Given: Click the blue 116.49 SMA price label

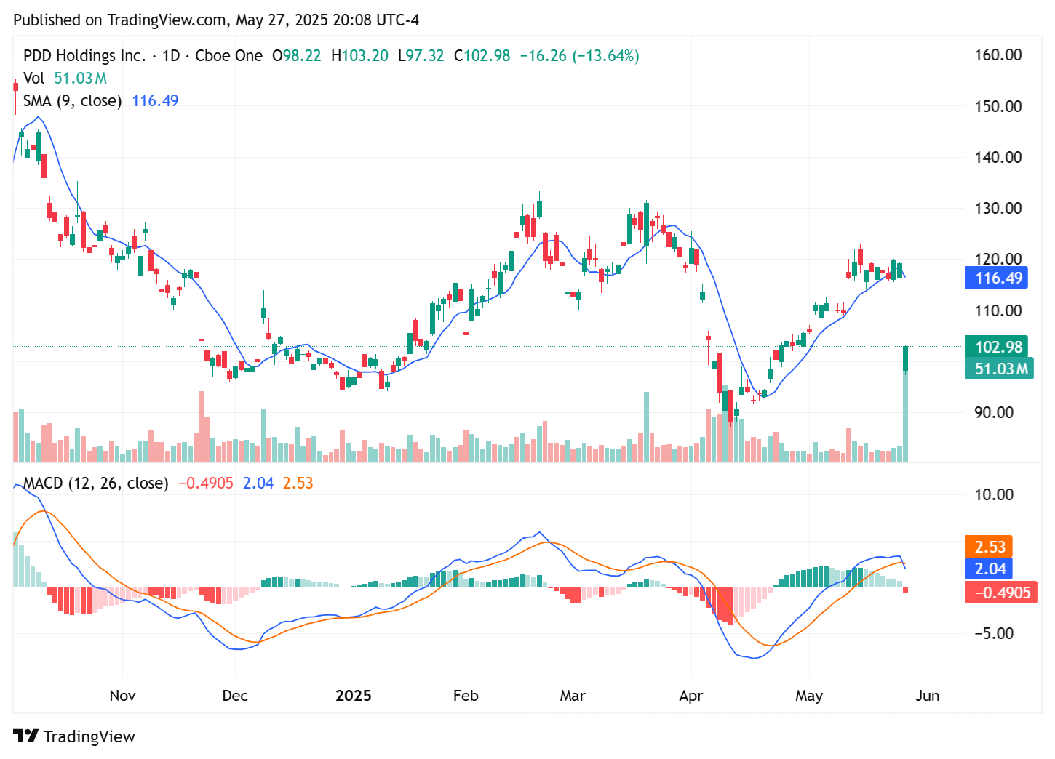Looking at the screenshot, I should 996,278.
